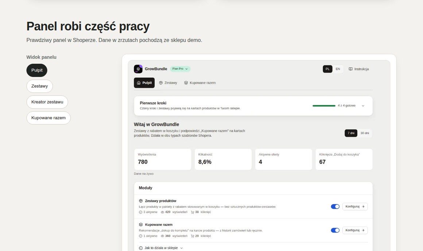Click the "4 z 4 gotowe" status text
This screenshot has width=423, height=251.
tap(347, 106)
